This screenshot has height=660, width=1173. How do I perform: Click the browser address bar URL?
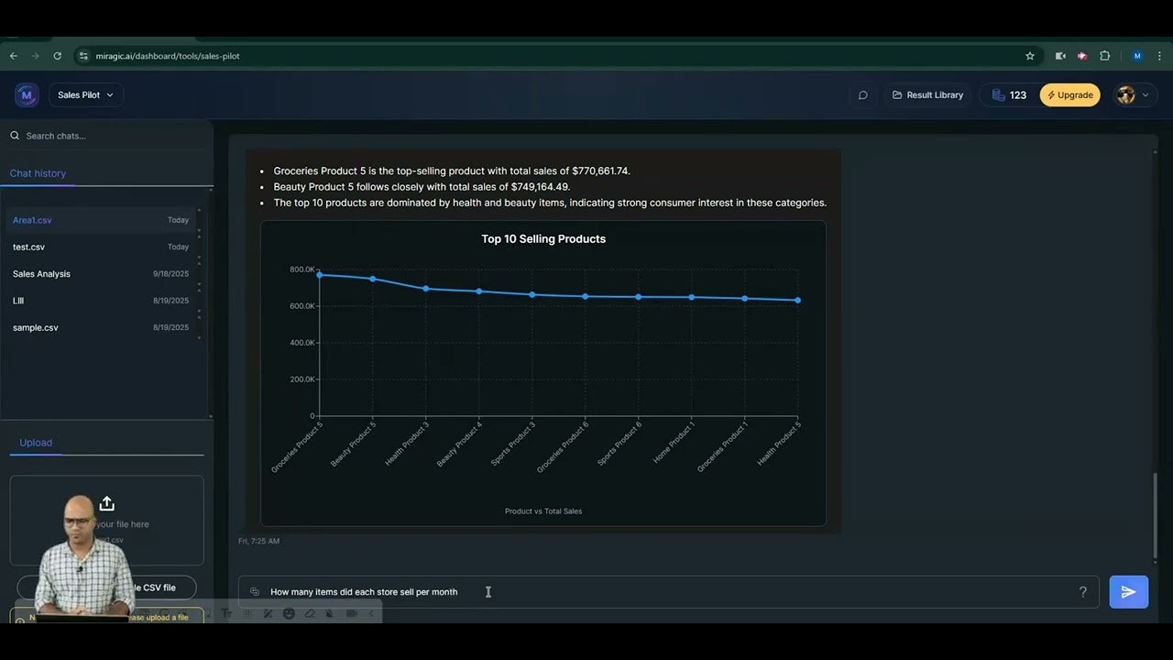(x=168, y=56)
